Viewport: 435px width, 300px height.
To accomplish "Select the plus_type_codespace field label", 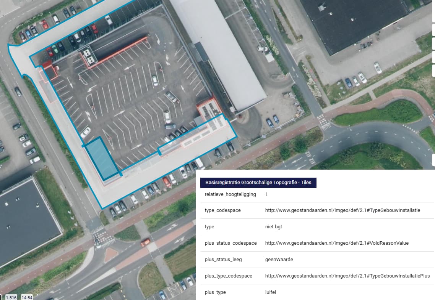I will click(x=228, y=276).
